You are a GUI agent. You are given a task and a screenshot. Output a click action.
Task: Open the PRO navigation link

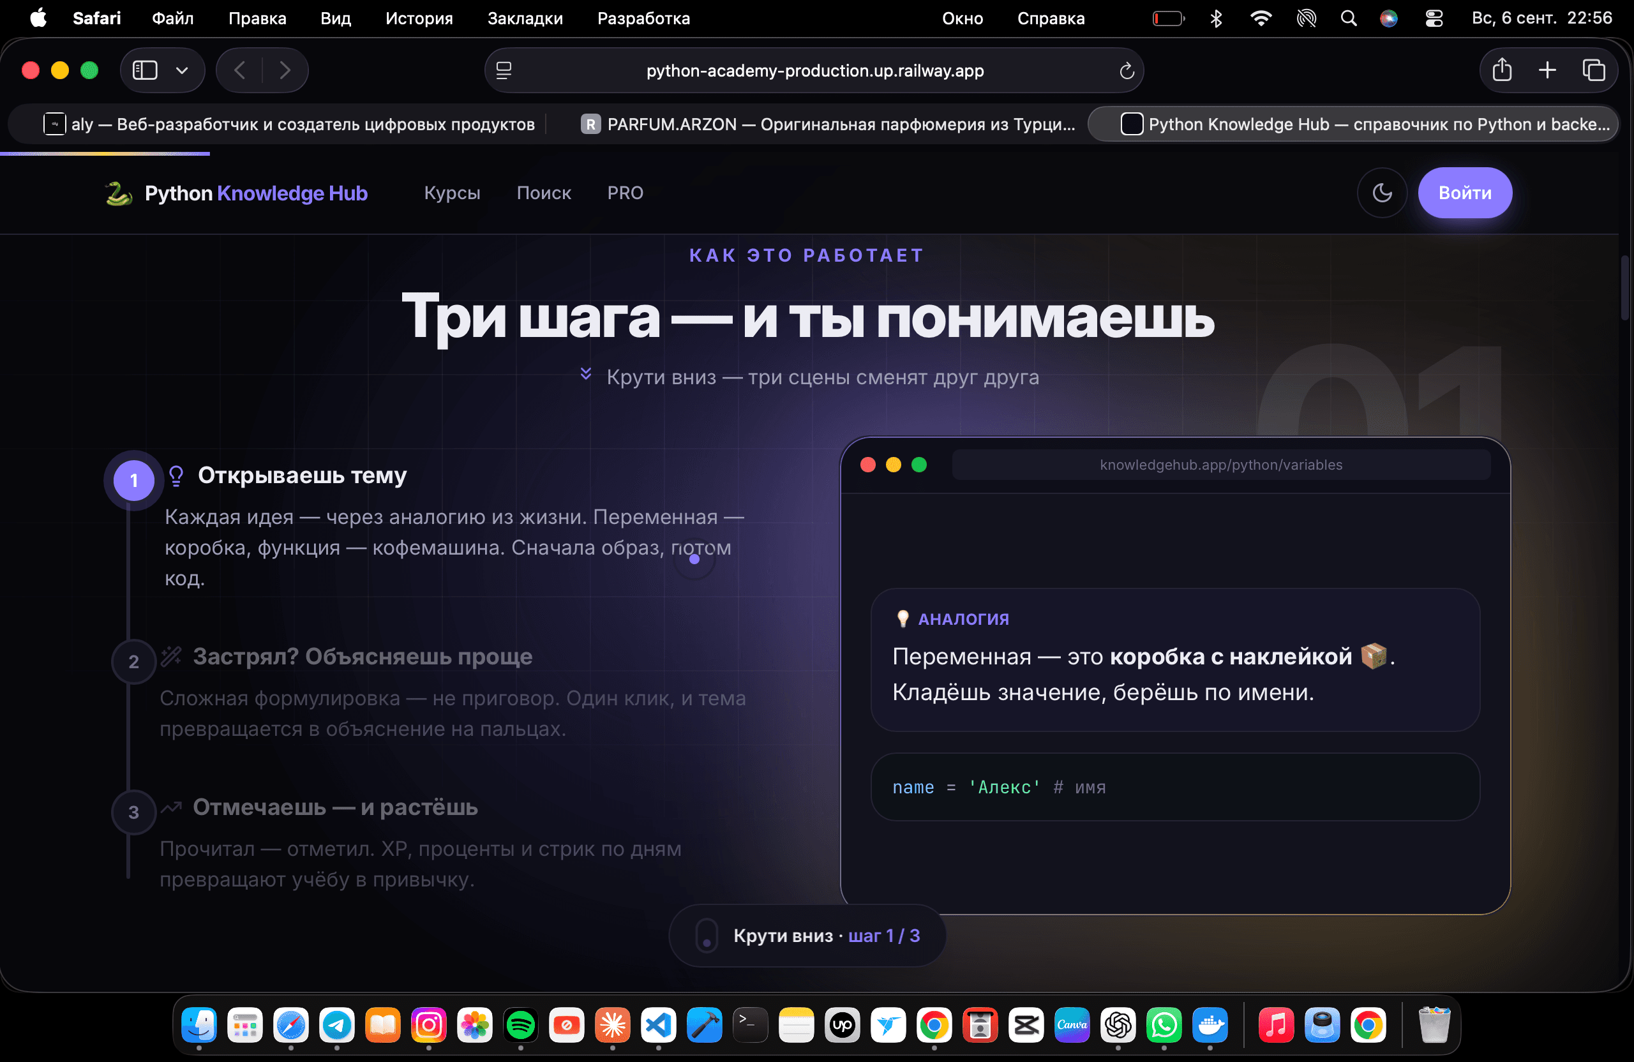pyautogui.click(x=625, y=193)
